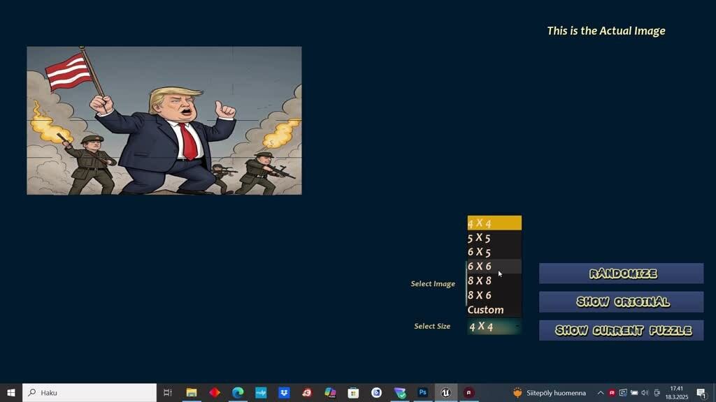Click Show Current Puzzle button
This screenshot has height=402, width=716.
(x=621, y=331)
